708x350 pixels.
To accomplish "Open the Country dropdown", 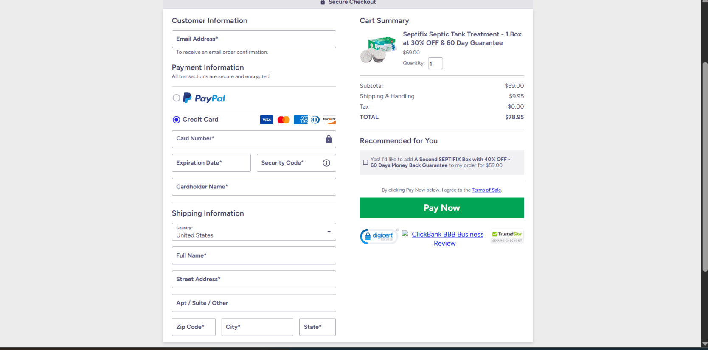I will click(x=329, y=232).
